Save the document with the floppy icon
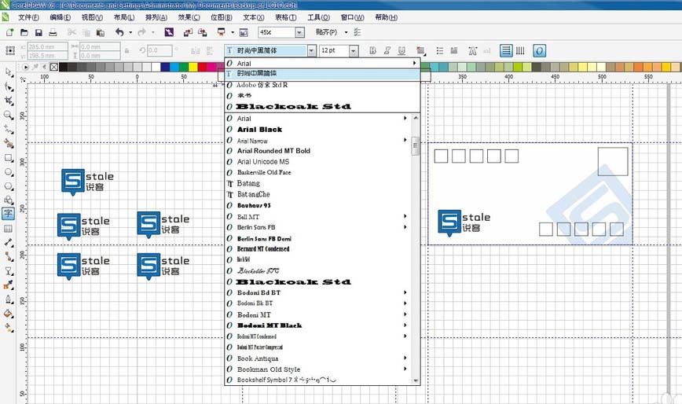The height and width of the screenshot is (404, 682). (x=38, y=32)
